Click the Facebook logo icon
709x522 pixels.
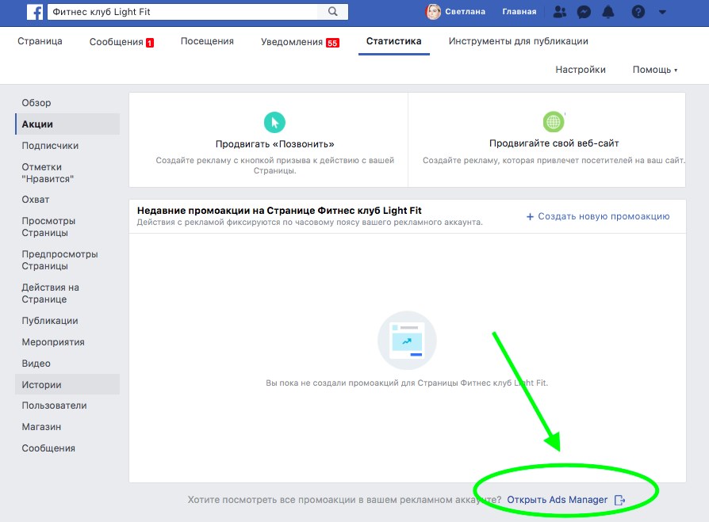(35, 12)
